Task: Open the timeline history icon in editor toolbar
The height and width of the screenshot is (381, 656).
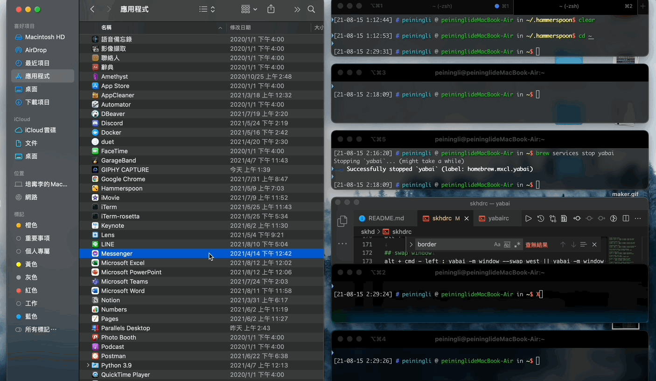Action: tap(540, 218)
